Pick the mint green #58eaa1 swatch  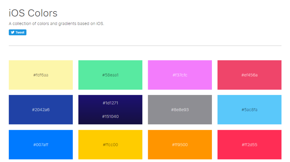[110, 75]
